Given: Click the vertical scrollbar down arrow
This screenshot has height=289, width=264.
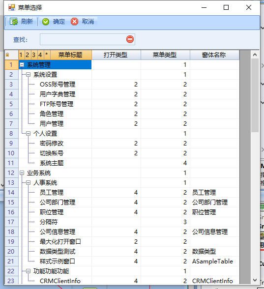Looking at the screenshot, I should click(255, 280).
